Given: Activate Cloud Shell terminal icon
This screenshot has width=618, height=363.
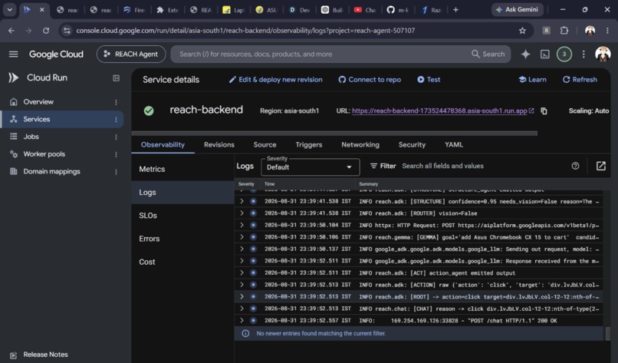Looking at the screenshot, I should [x=544, y=54].
